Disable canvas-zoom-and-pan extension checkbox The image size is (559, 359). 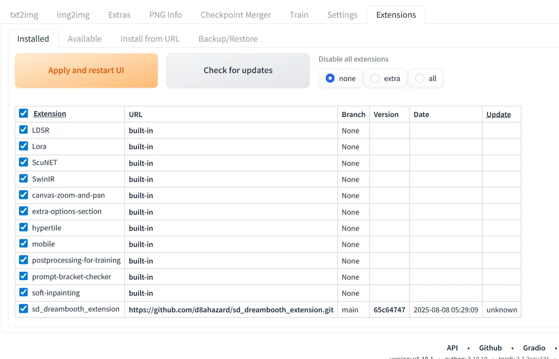pos(24,195)
